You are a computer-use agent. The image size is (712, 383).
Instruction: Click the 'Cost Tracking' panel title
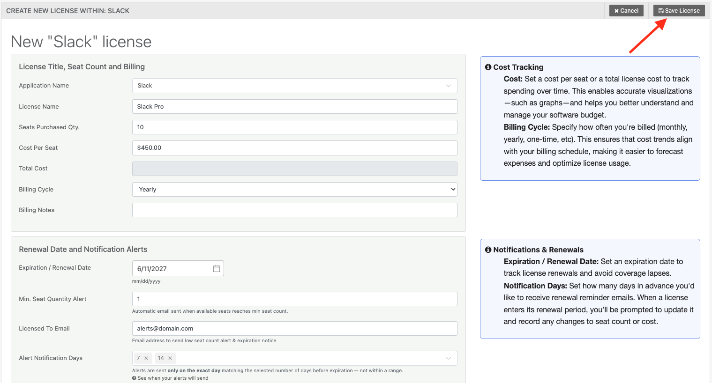tap(518, 67)
